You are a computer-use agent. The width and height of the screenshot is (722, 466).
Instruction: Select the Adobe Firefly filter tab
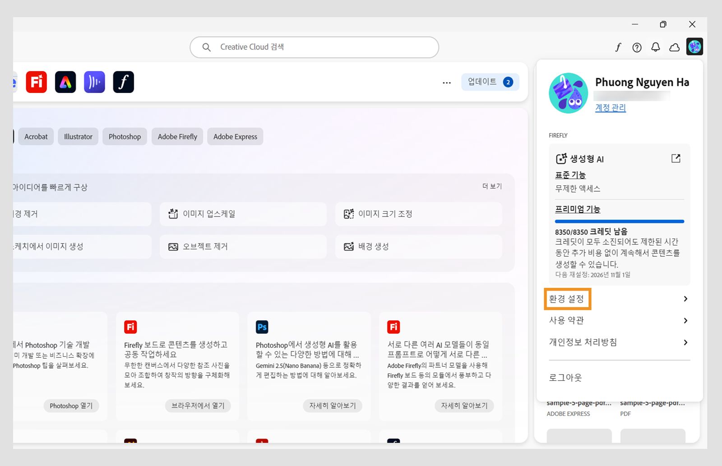(x=177, y=137)
